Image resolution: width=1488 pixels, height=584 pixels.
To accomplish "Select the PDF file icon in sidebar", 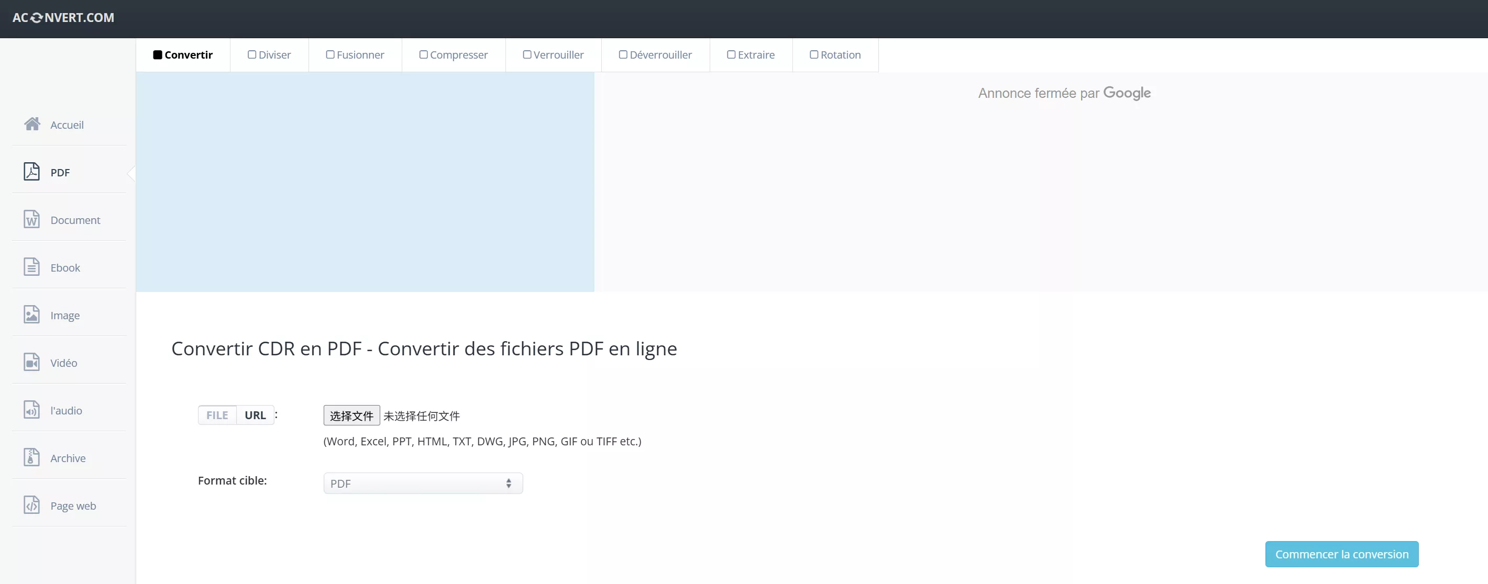I will [x=32, y=172].
